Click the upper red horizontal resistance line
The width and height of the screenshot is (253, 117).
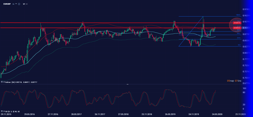[101, 23]
